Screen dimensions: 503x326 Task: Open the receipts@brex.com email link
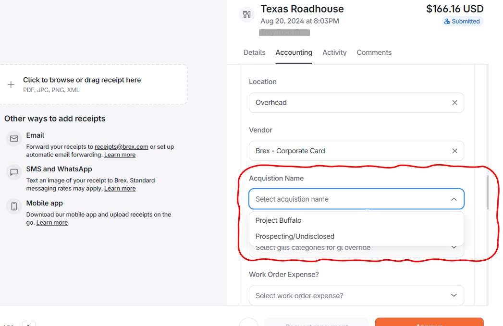click(x=121, y=147)
